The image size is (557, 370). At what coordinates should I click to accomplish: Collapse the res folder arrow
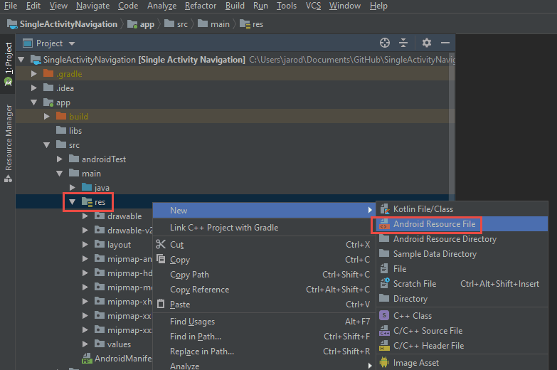pos(72,202)
